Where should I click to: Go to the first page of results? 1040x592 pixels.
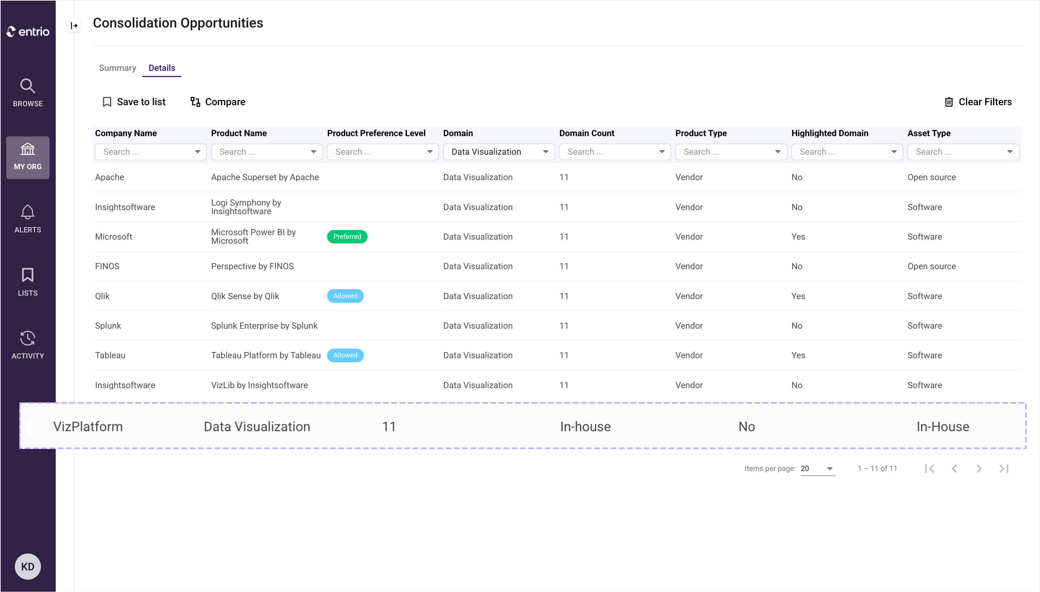929,468
